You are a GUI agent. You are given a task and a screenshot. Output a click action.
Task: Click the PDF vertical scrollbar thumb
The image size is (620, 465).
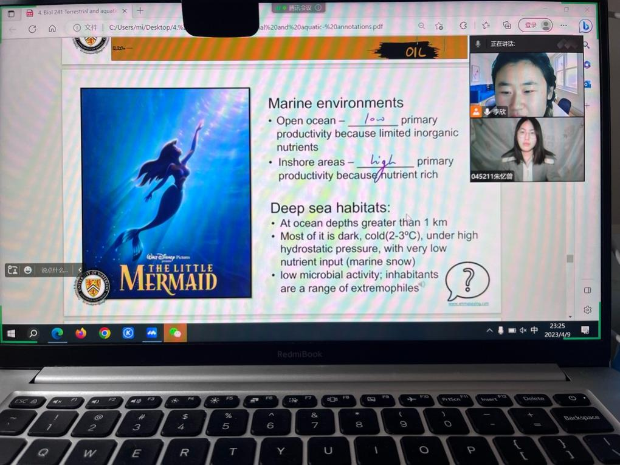click(x=570, y=258)
